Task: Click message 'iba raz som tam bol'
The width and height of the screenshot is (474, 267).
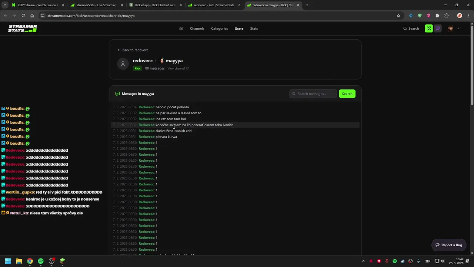Action: pyautogui.click(x=171, y=119)
